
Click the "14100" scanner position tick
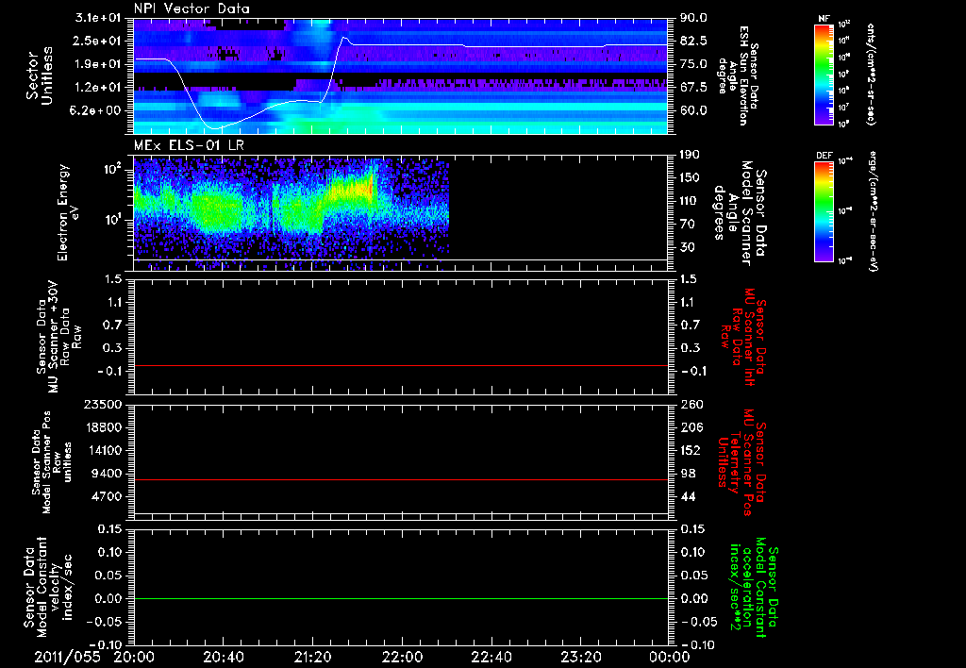[x=104, y=450]
